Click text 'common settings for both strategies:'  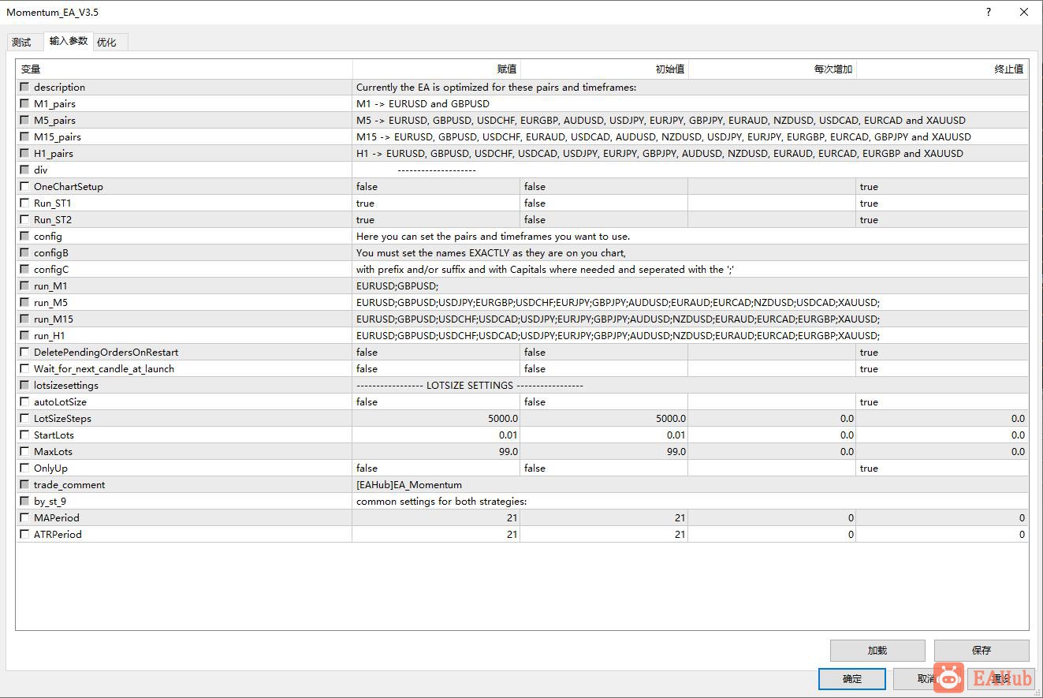pos(441,501)
